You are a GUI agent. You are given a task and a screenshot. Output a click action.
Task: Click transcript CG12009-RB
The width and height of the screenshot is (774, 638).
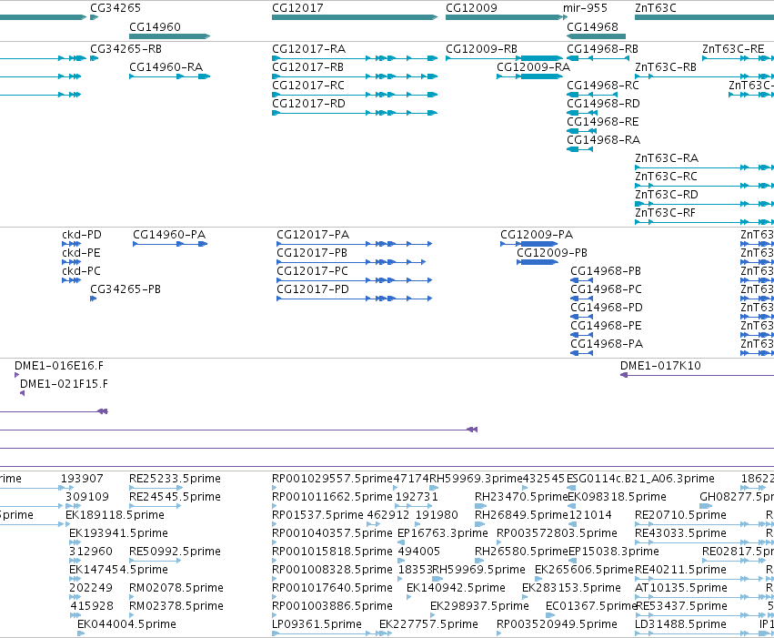[482, 49]
